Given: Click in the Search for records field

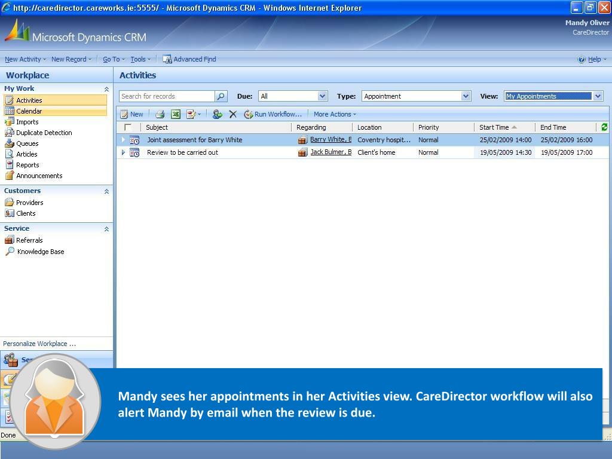Looking at the screenshot, I should tap(167, 96).
